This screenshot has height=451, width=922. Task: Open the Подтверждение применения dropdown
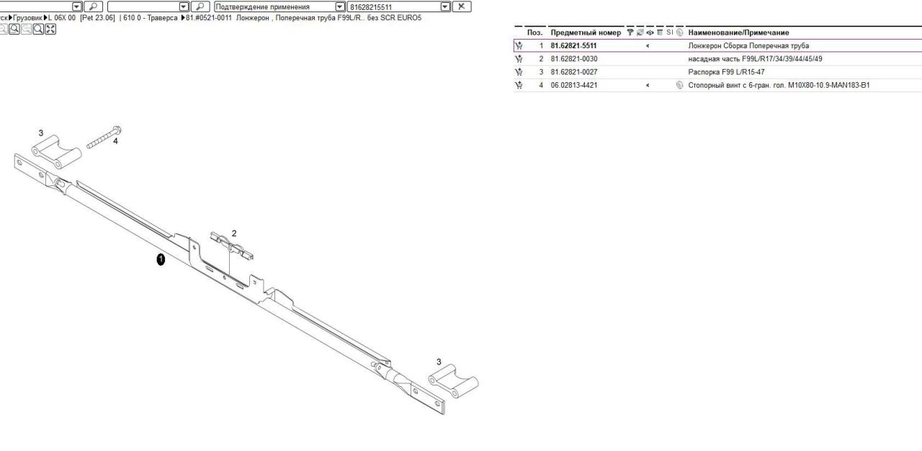coord(340,6)
